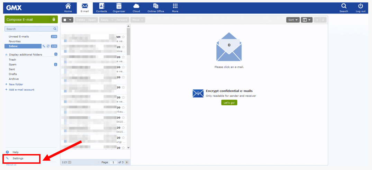This screenshot has height=170, width=372.
Task: Toggle the select-all checkbox in the toolbar
Action: 65,20
